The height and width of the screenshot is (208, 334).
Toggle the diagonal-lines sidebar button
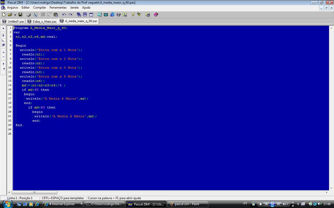(3, 40)
